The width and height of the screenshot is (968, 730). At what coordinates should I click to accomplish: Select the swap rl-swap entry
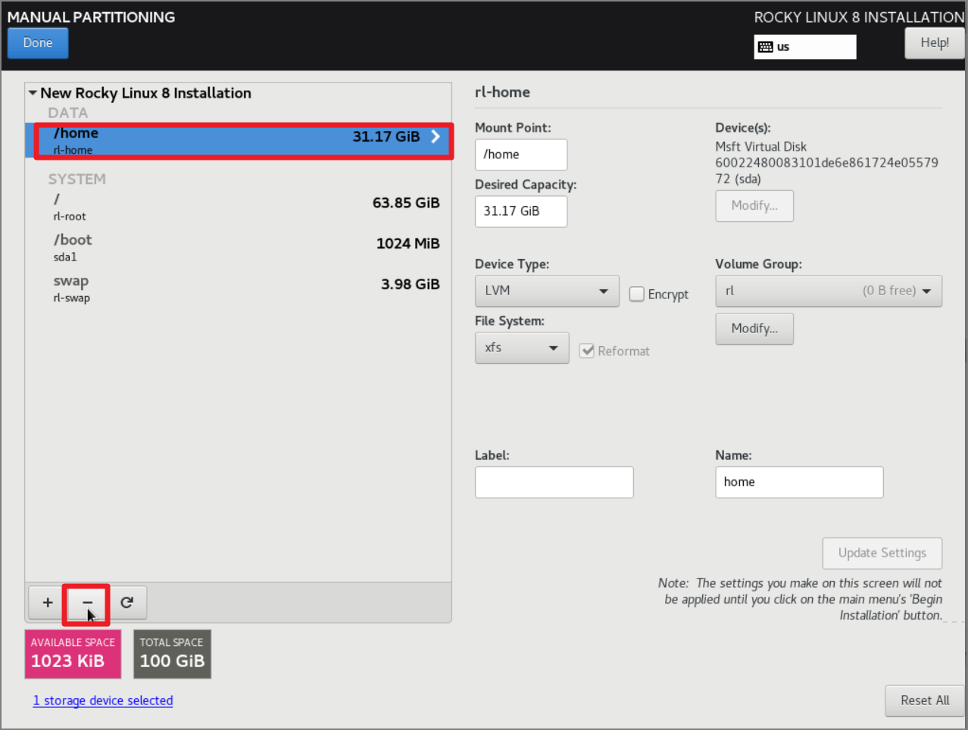[238, 289]
